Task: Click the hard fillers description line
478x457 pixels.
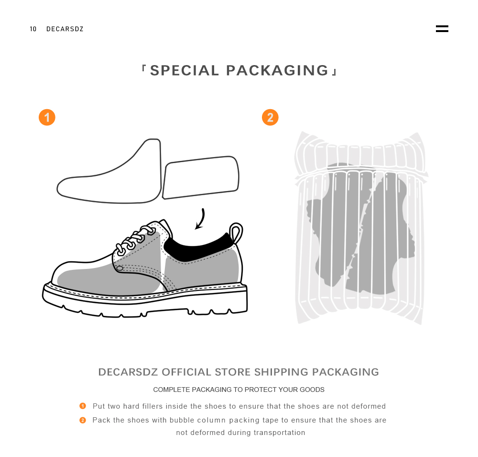Action: tap(239, 406)
